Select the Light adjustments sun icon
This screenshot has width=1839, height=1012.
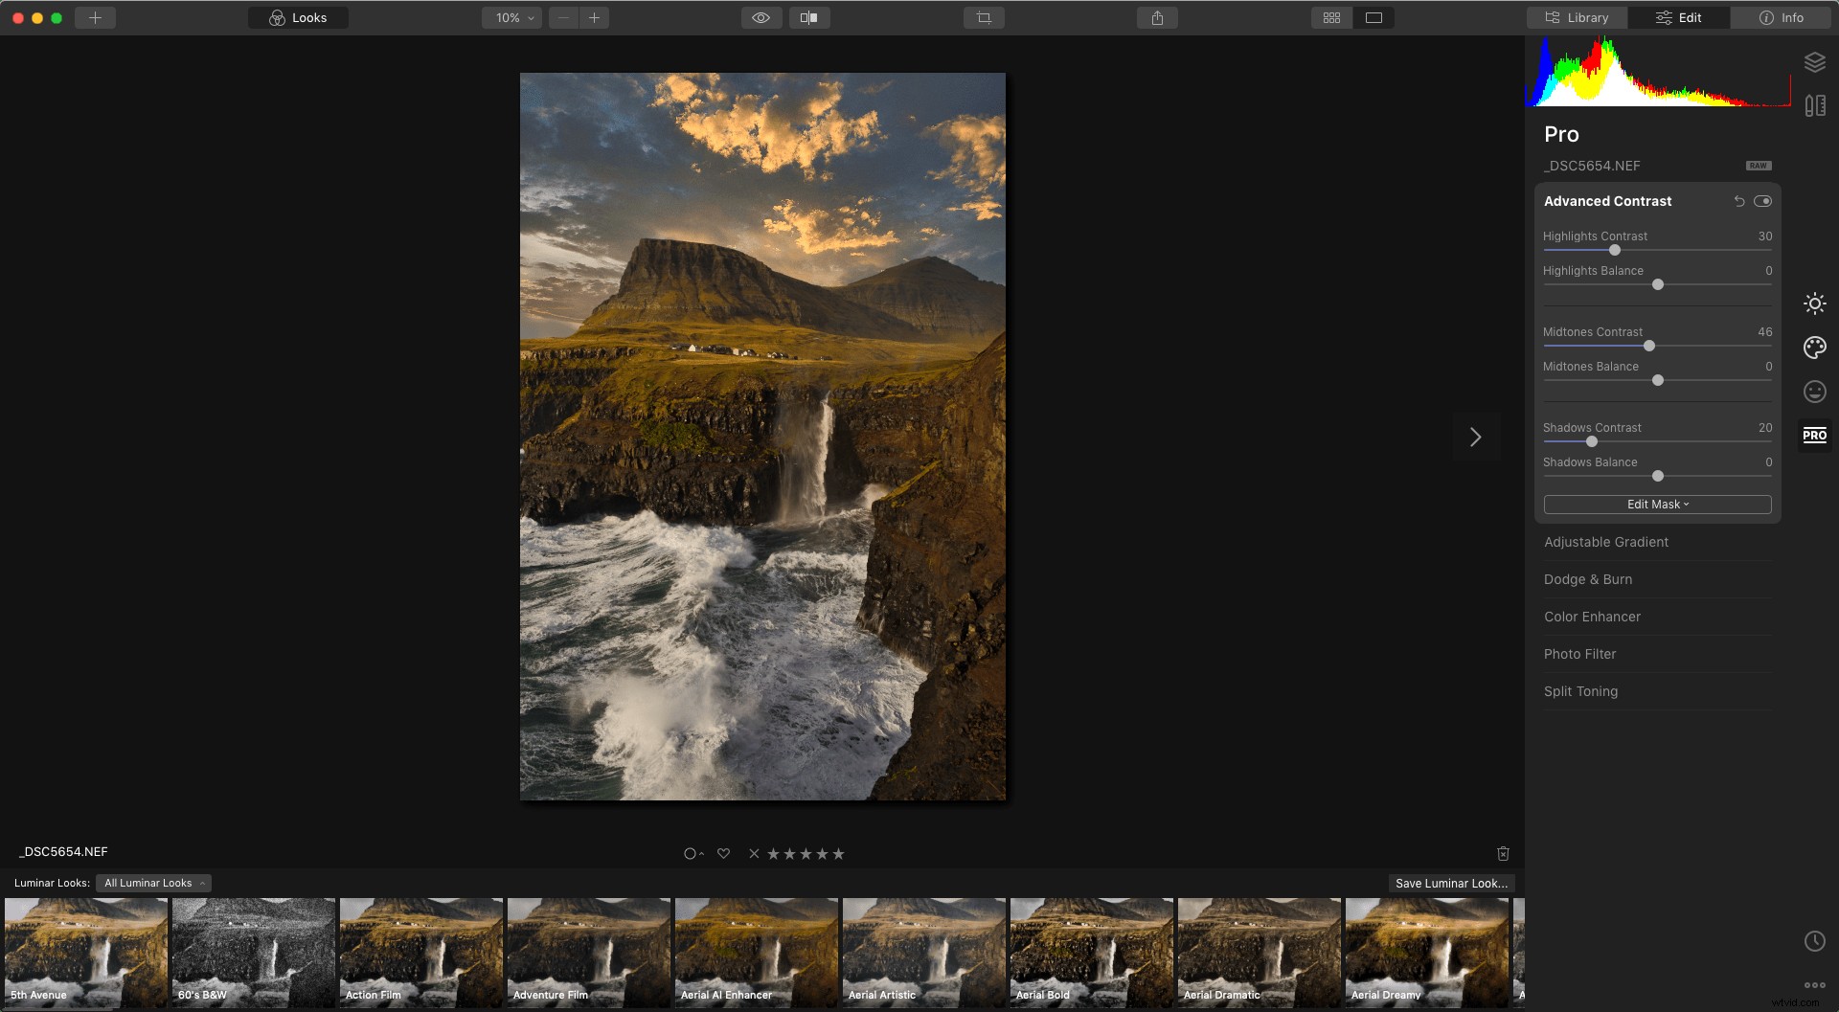[1815, 303]
